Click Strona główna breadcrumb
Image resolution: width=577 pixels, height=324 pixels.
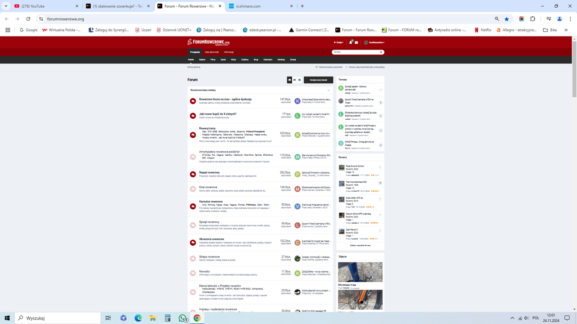194,67
